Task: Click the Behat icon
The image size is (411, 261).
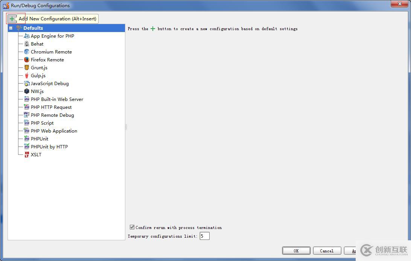Action: 26,44
